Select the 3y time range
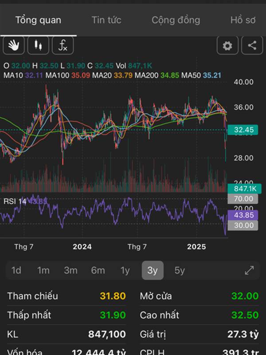The height and width of the screenshot is (355, 266). point(153,270)
